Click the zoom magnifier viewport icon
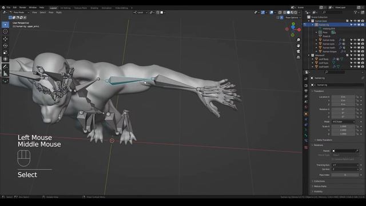Screen dimensions: 366x206 pyautogui.click(x=299, y=40)
